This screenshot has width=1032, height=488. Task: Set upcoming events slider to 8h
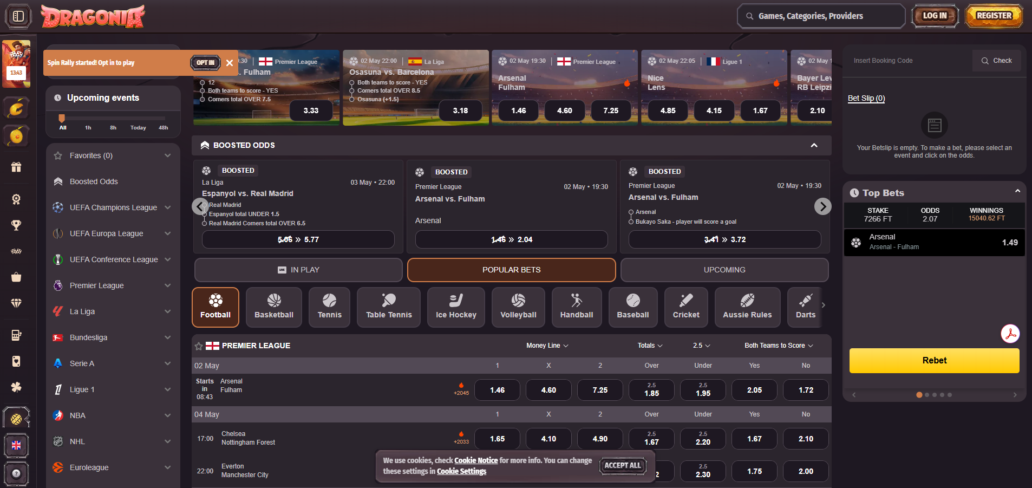(113, 128)
